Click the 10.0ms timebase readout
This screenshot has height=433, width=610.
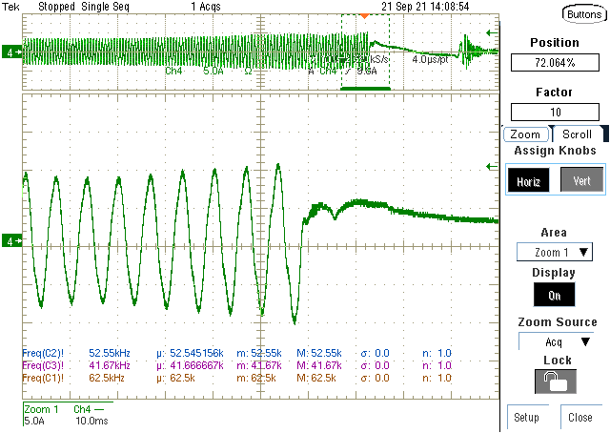(91, 421)
